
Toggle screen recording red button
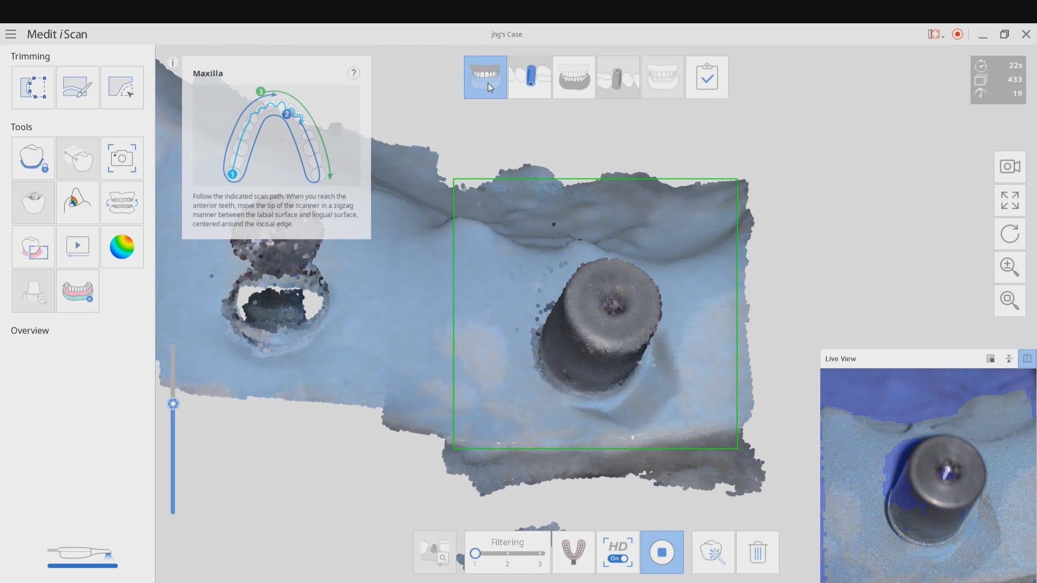coord(958,34)
